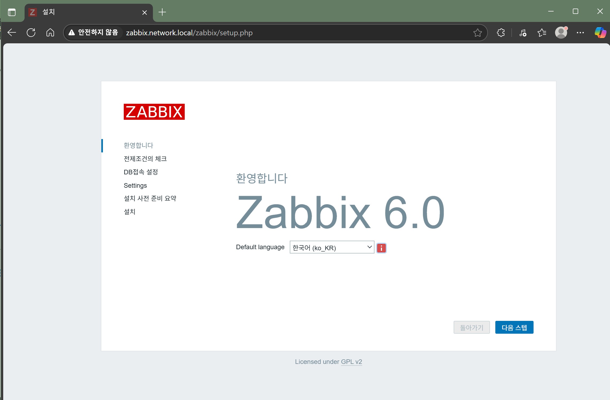Viewport: 610px width, 400px height.
Task: Select the 전제조건의 체크 setup step
Action: pos(145,159)
